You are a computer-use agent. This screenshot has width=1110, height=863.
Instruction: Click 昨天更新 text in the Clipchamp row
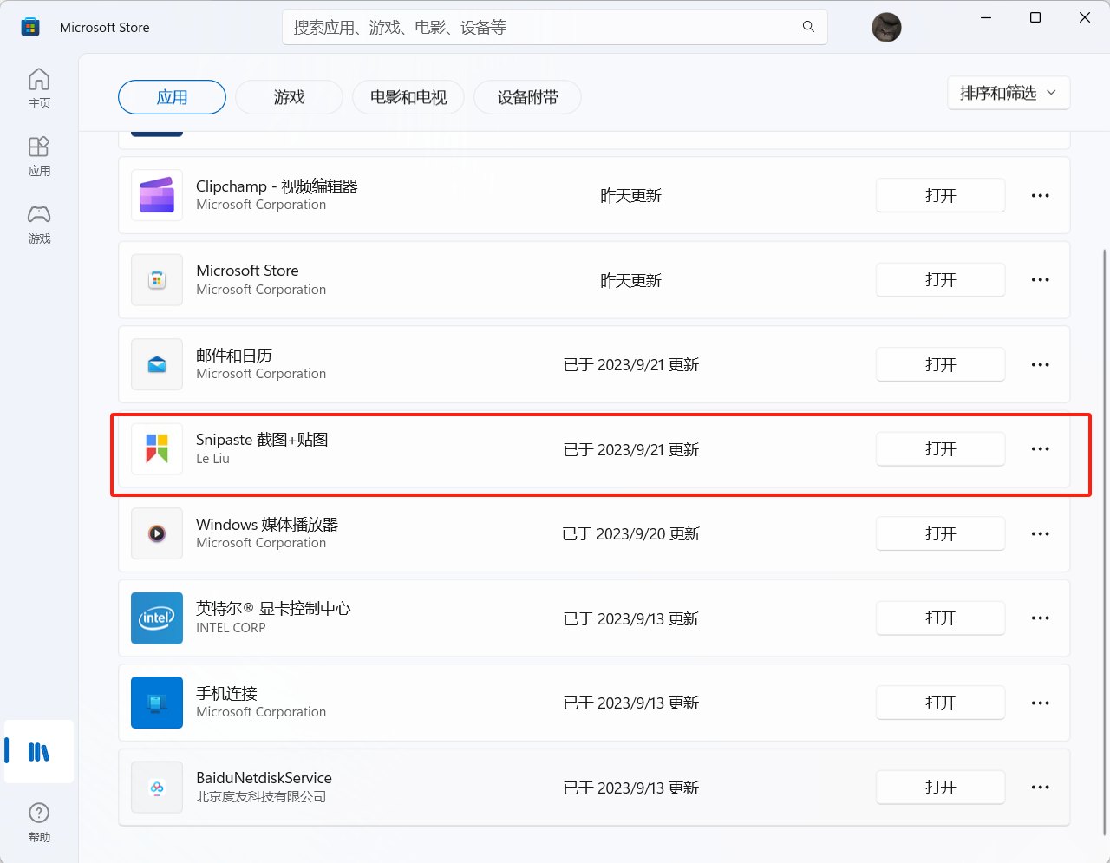click(x=630, y=195)
